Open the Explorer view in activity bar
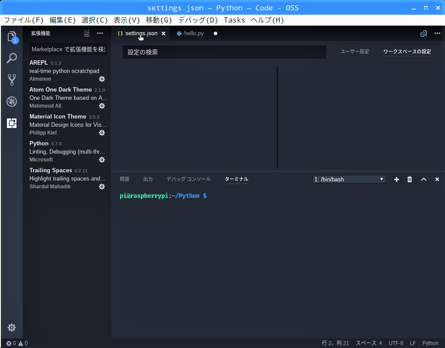This screenshot has height=348, width=445. 12,36
